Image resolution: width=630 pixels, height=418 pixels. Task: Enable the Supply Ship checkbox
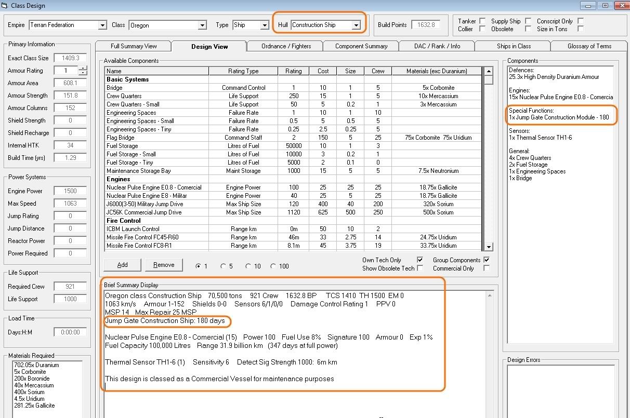point(528,21)
